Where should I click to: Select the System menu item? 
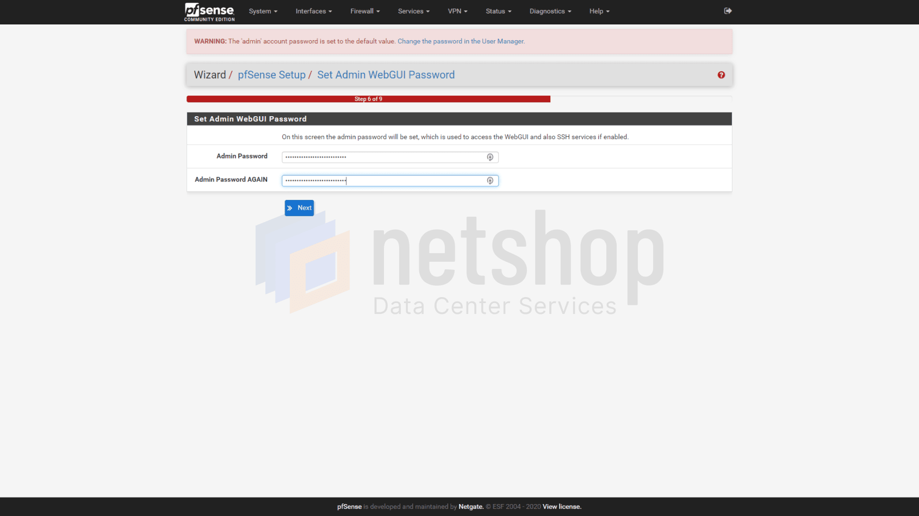263,11
